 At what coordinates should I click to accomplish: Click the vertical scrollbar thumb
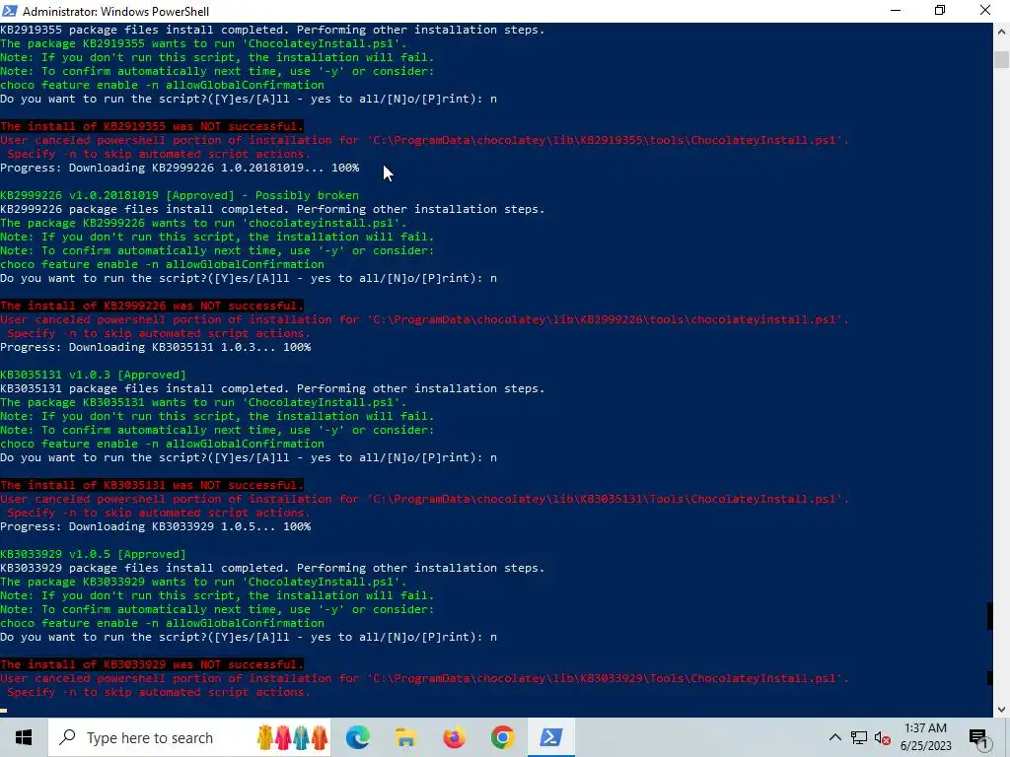(1001, 58)
